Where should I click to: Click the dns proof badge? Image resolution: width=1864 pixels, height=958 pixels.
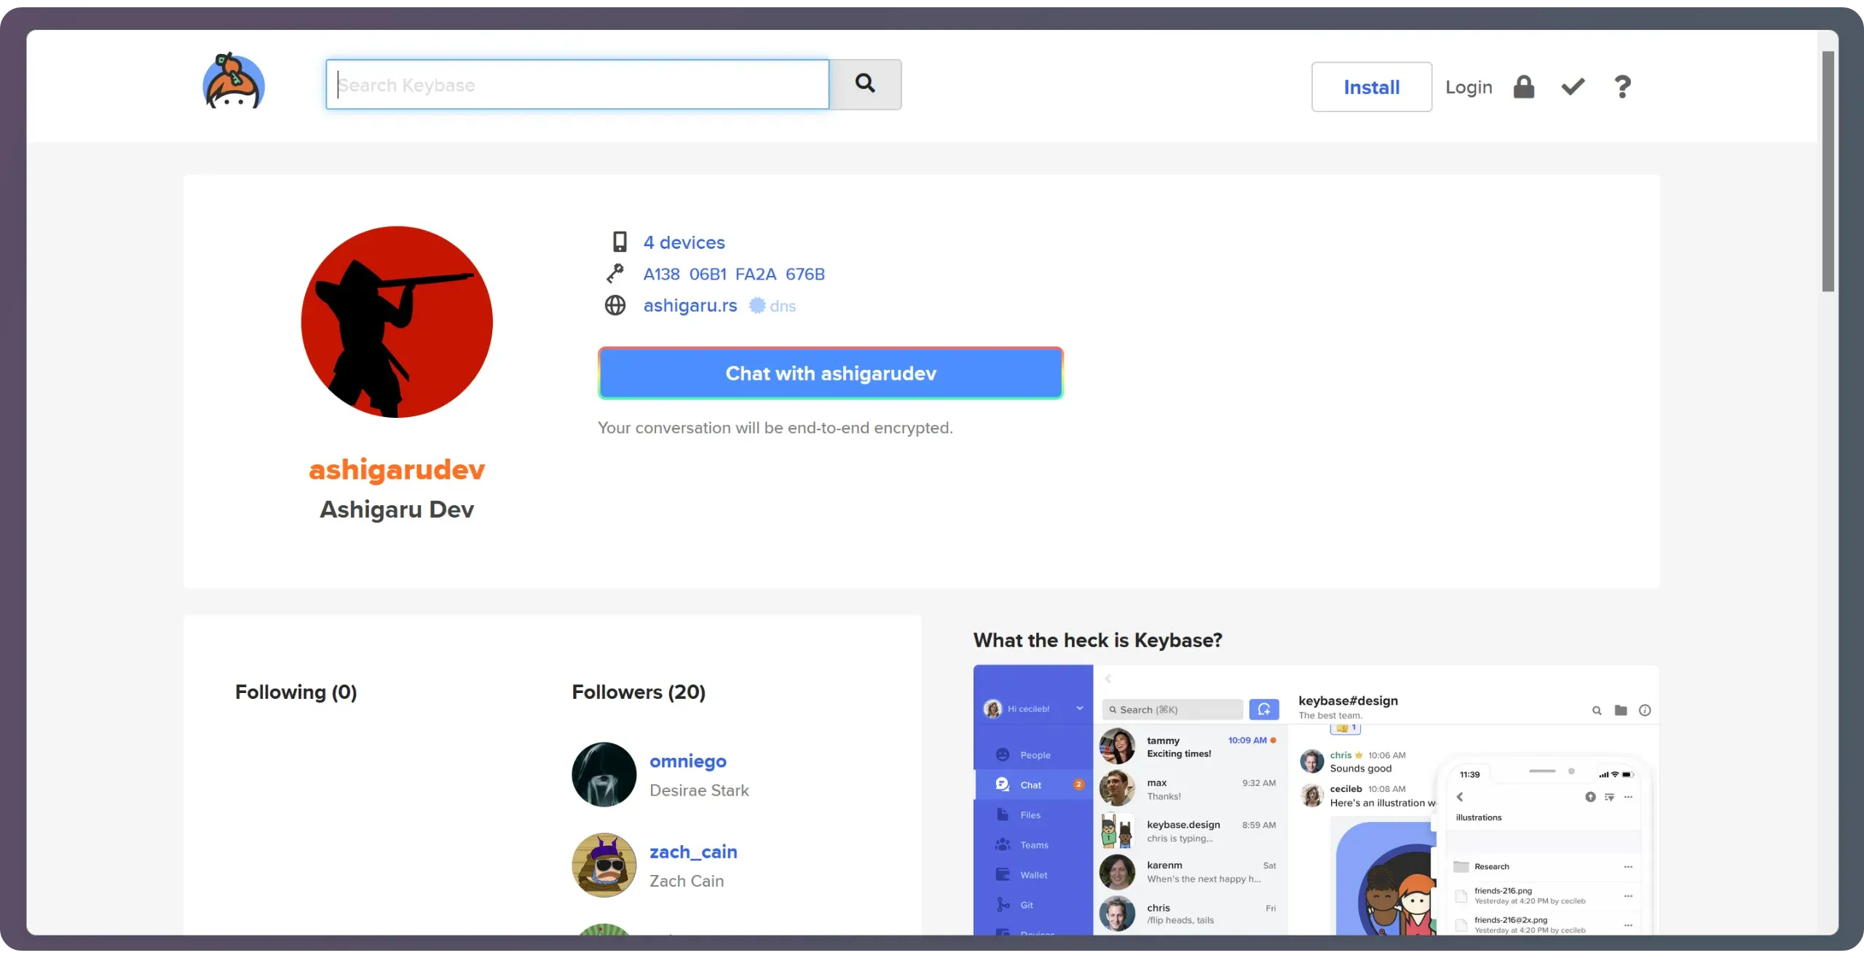point(773,306)
